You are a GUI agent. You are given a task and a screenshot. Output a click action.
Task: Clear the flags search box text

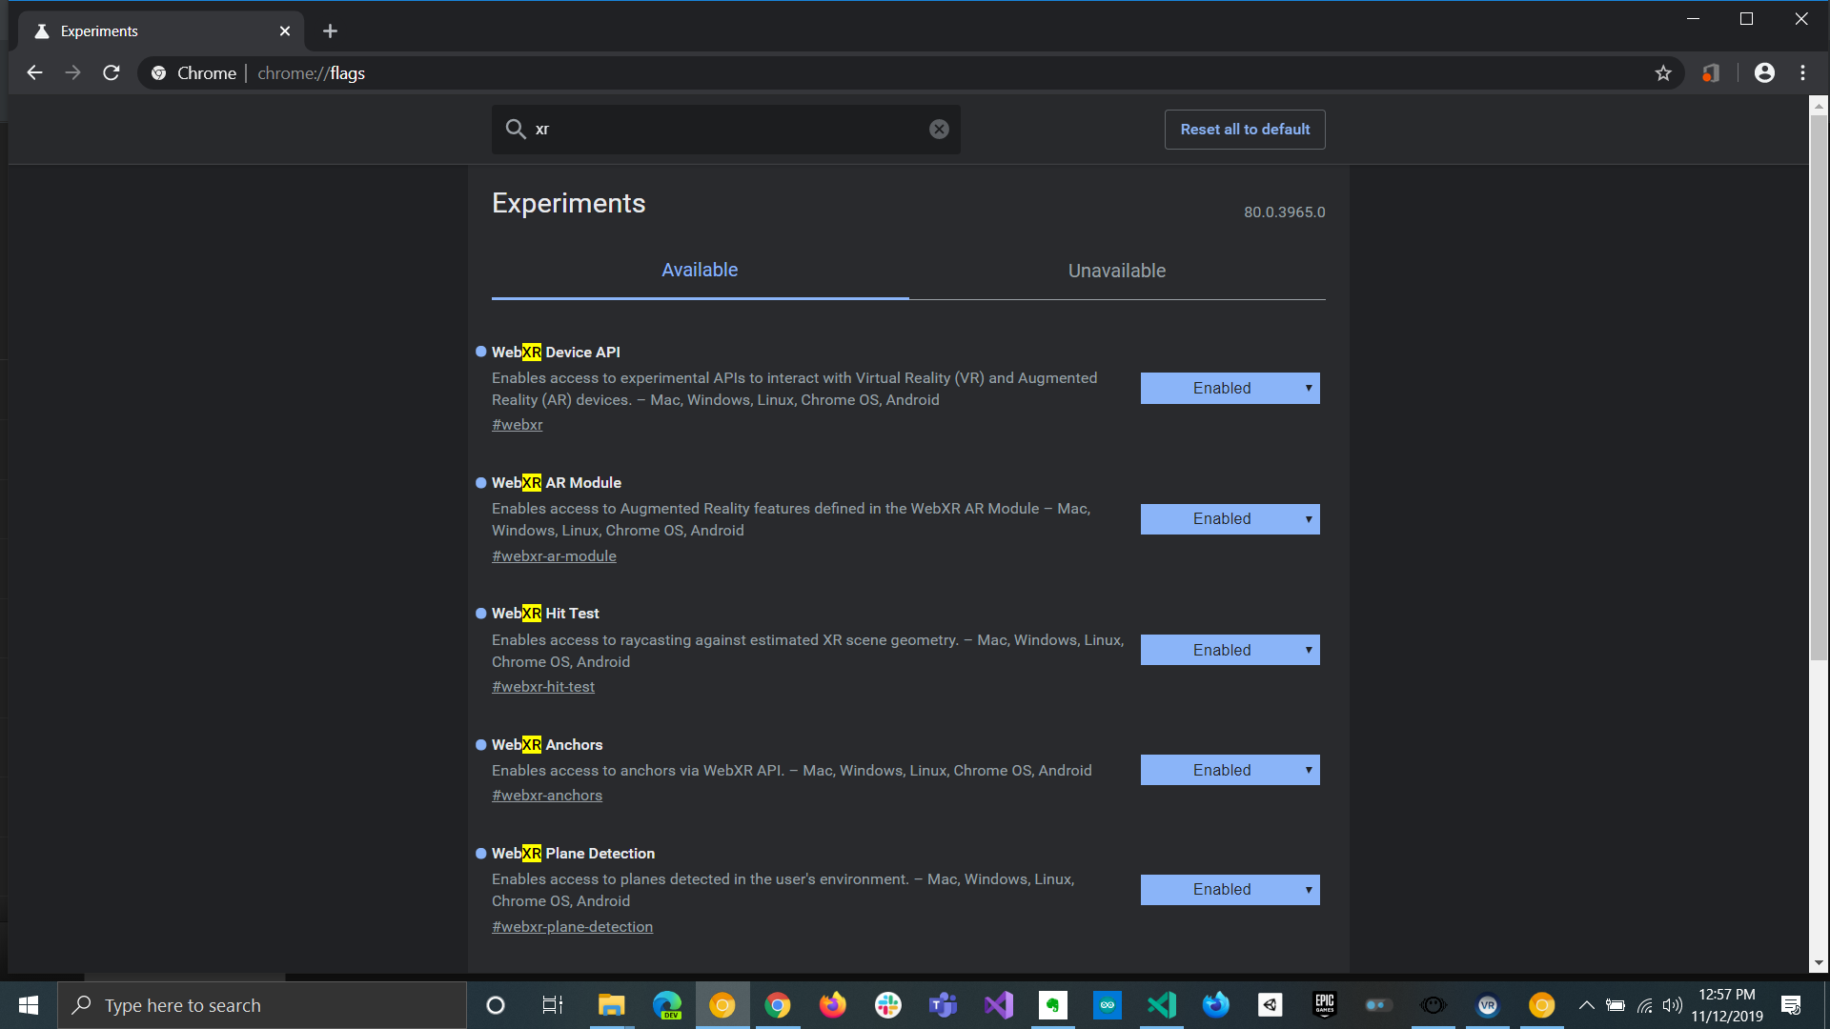(x=939, y=130)
